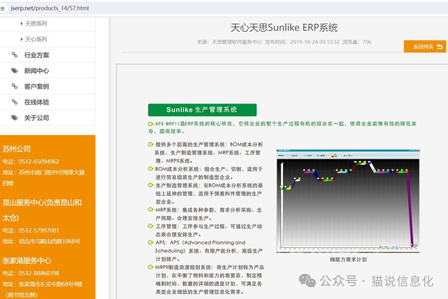Click the Sunlike 生产管理系统 green banner

tap(202, 110)
